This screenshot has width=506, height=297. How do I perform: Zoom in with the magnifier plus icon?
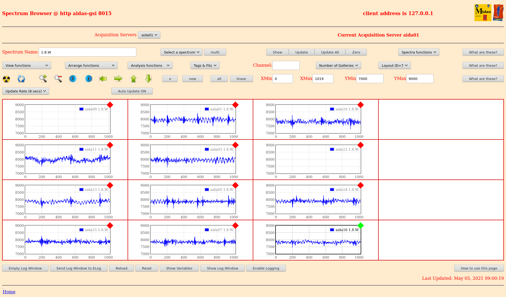point(43,79)
